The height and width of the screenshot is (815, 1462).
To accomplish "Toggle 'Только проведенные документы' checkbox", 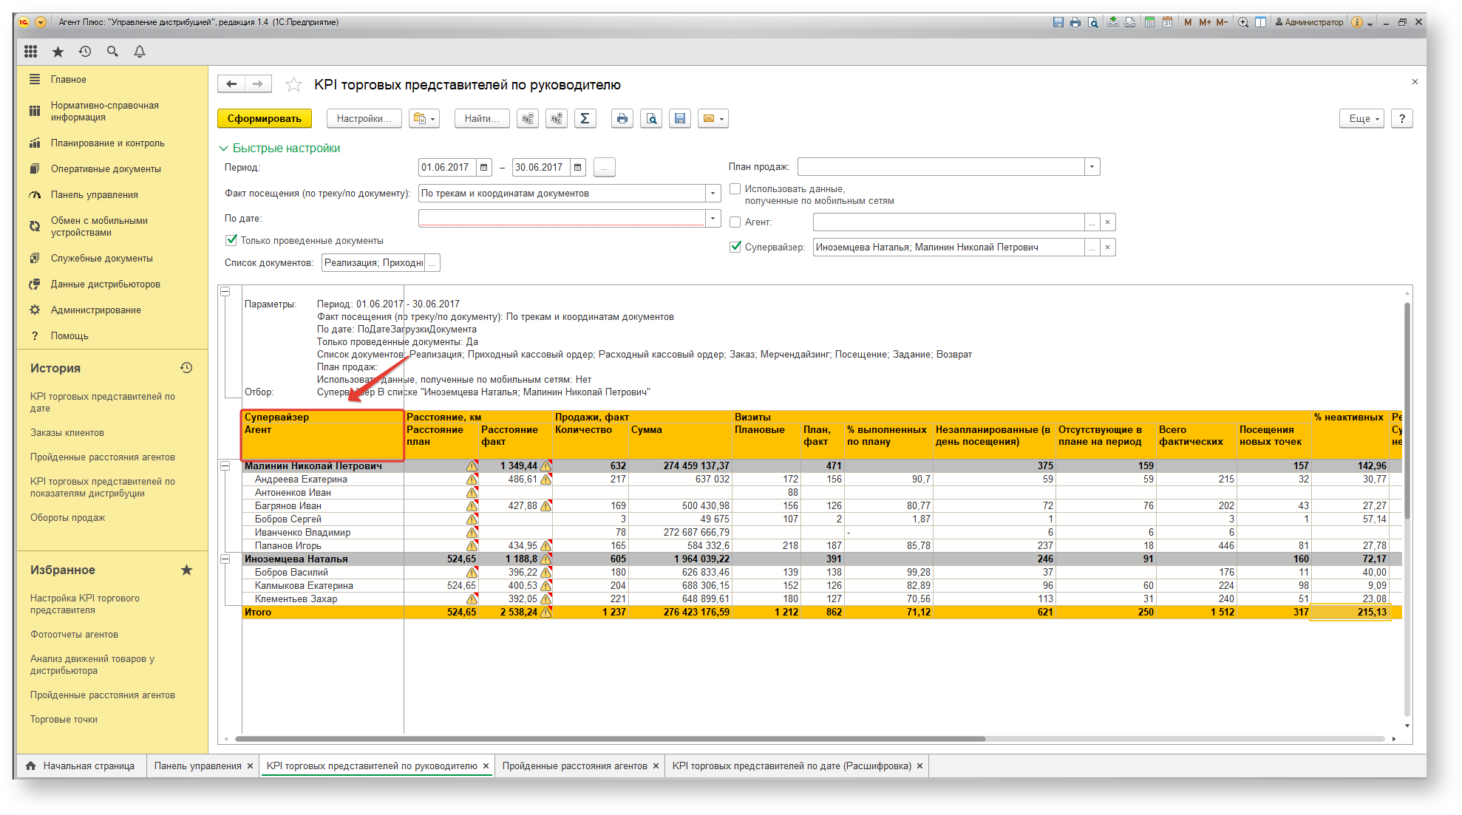I will coord(231,239).
